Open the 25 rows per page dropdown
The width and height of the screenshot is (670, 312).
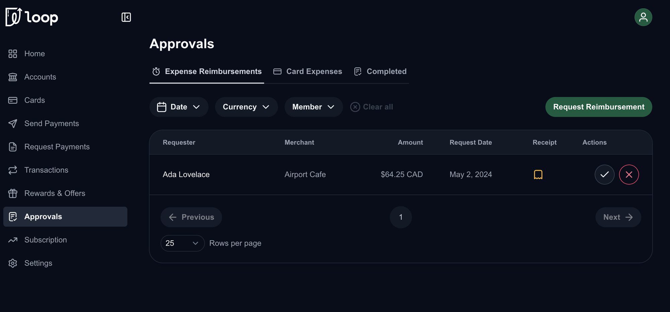coord(183,243)
